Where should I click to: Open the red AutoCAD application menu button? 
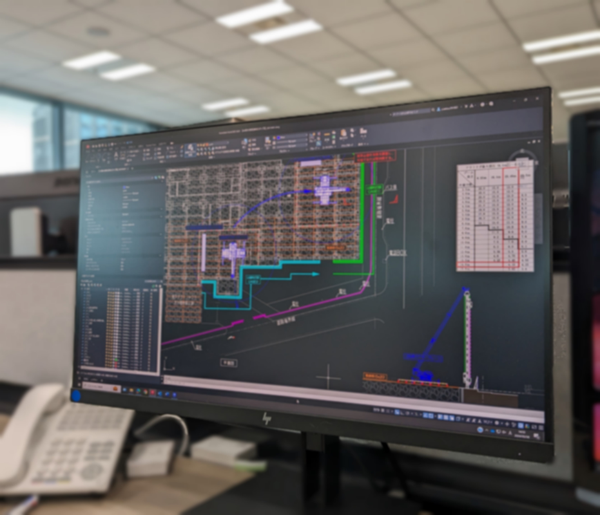pos(88,147)
